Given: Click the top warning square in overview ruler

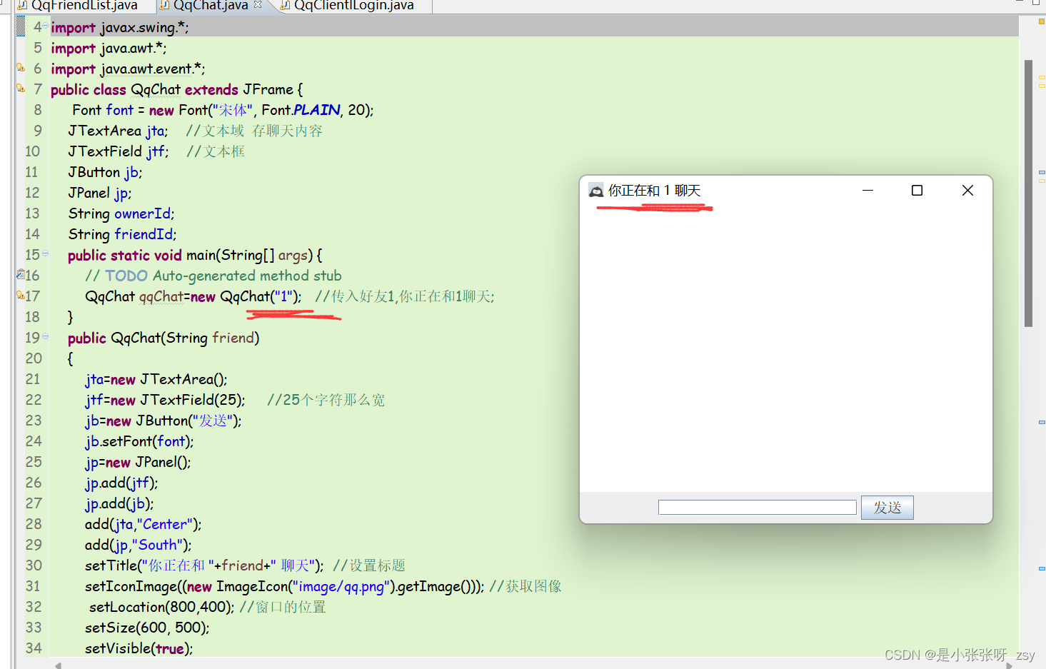Looking at the screenshot, I should (x=1042, y=21).
